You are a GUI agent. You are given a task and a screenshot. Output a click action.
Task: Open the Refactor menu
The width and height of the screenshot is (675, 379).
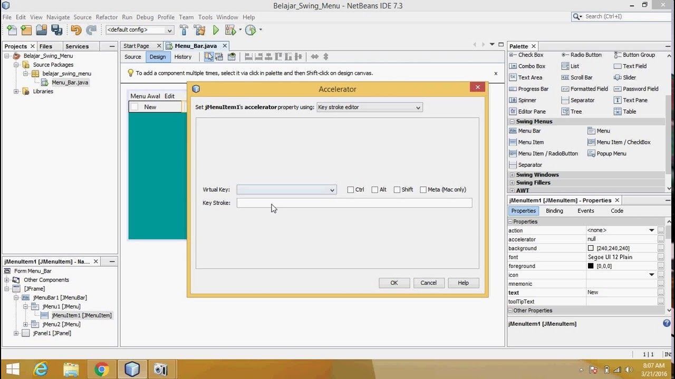[107, 17]
